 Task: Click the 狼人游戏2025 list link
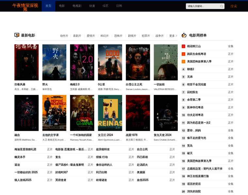[x=23, y=180]
